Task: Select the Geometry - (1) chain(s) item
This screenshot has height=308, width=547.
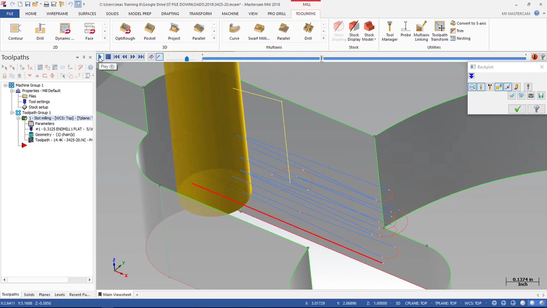Action: [x=55, y=135]
